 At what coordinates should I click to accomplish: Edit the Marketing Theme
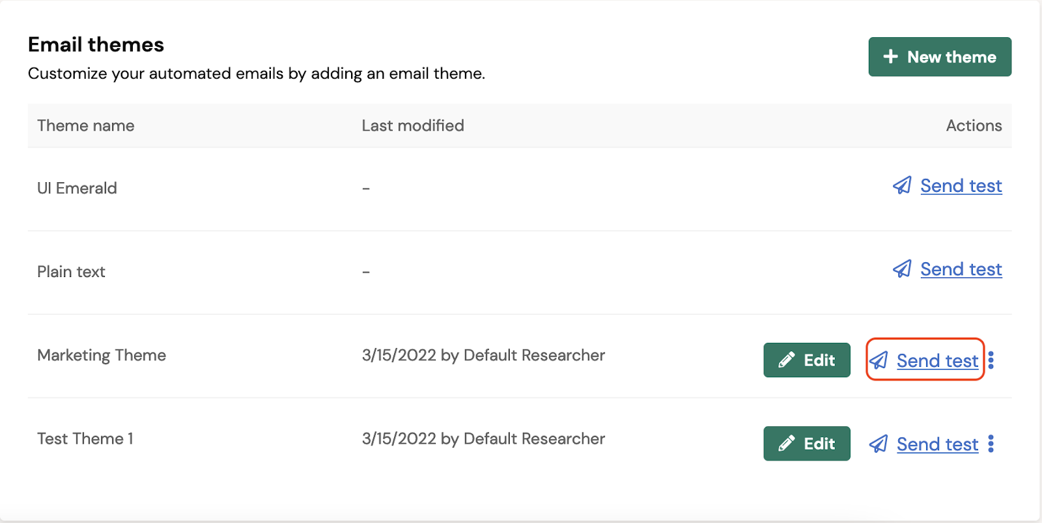tap(806, 360)
